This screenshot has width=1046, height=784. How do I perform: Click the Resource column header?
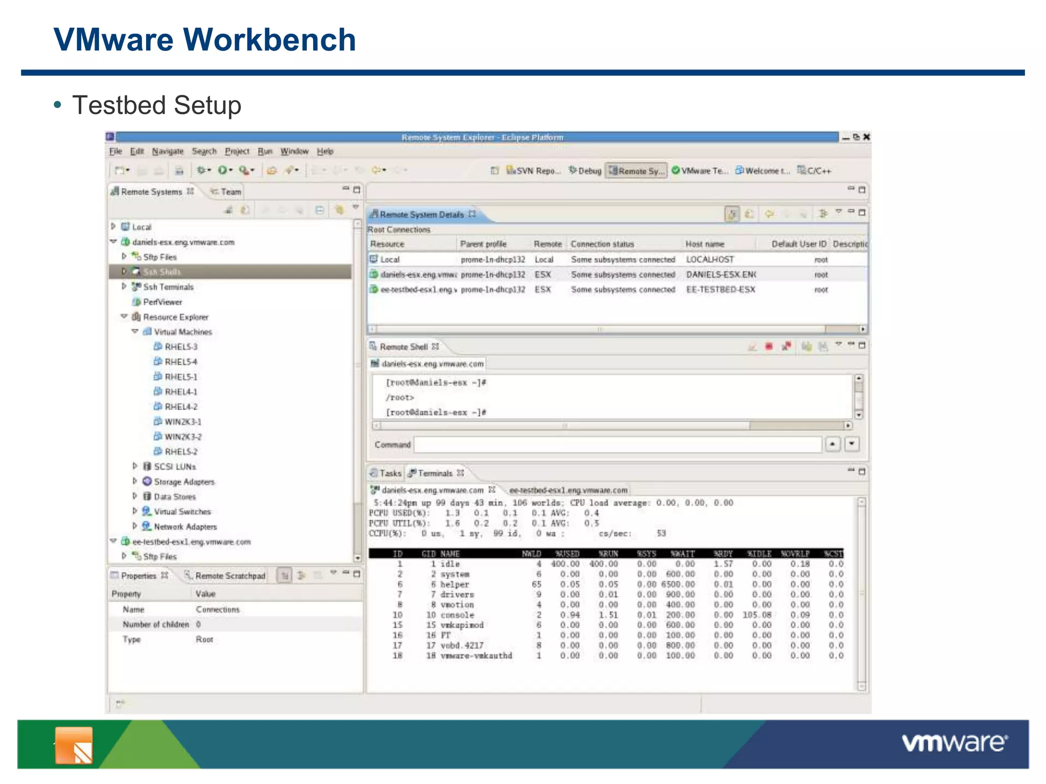tap(412, 244)
